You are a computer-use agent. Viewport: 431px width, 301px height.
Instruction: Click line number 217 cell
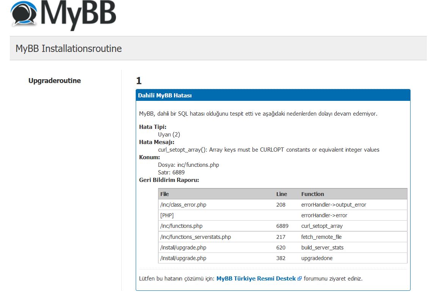click(281, 237)
